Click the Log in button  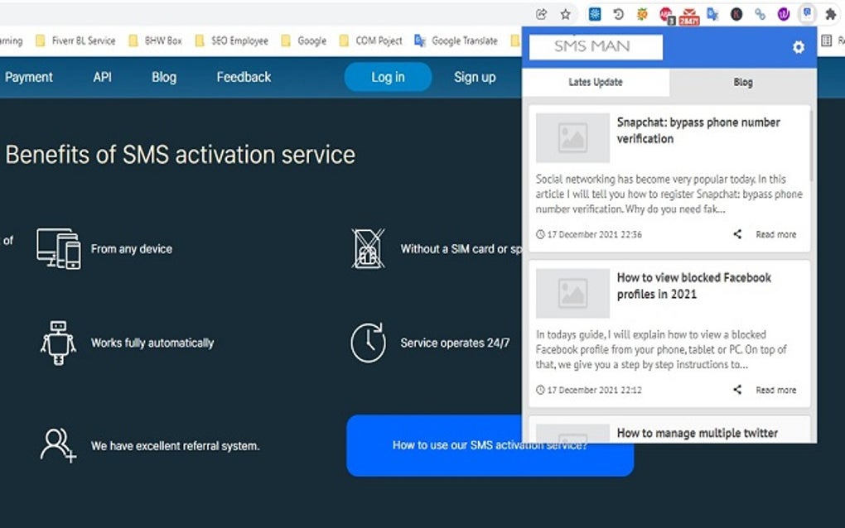point(388,76)
